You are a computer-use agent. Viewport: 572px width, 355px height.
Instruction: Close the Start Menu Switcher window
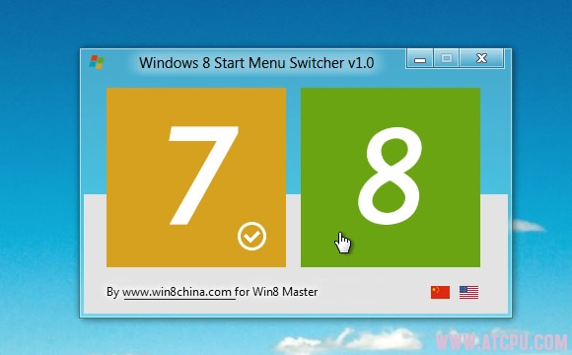[x=482, y=58]
